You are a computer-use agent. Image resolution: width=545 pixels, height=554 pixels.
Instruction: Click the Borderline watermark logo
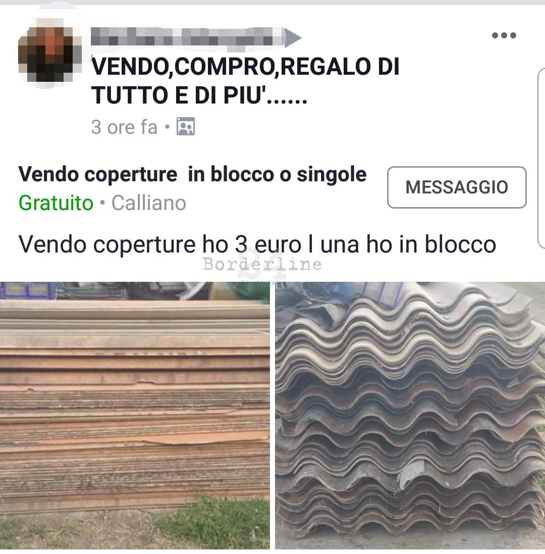click(262, 265)
